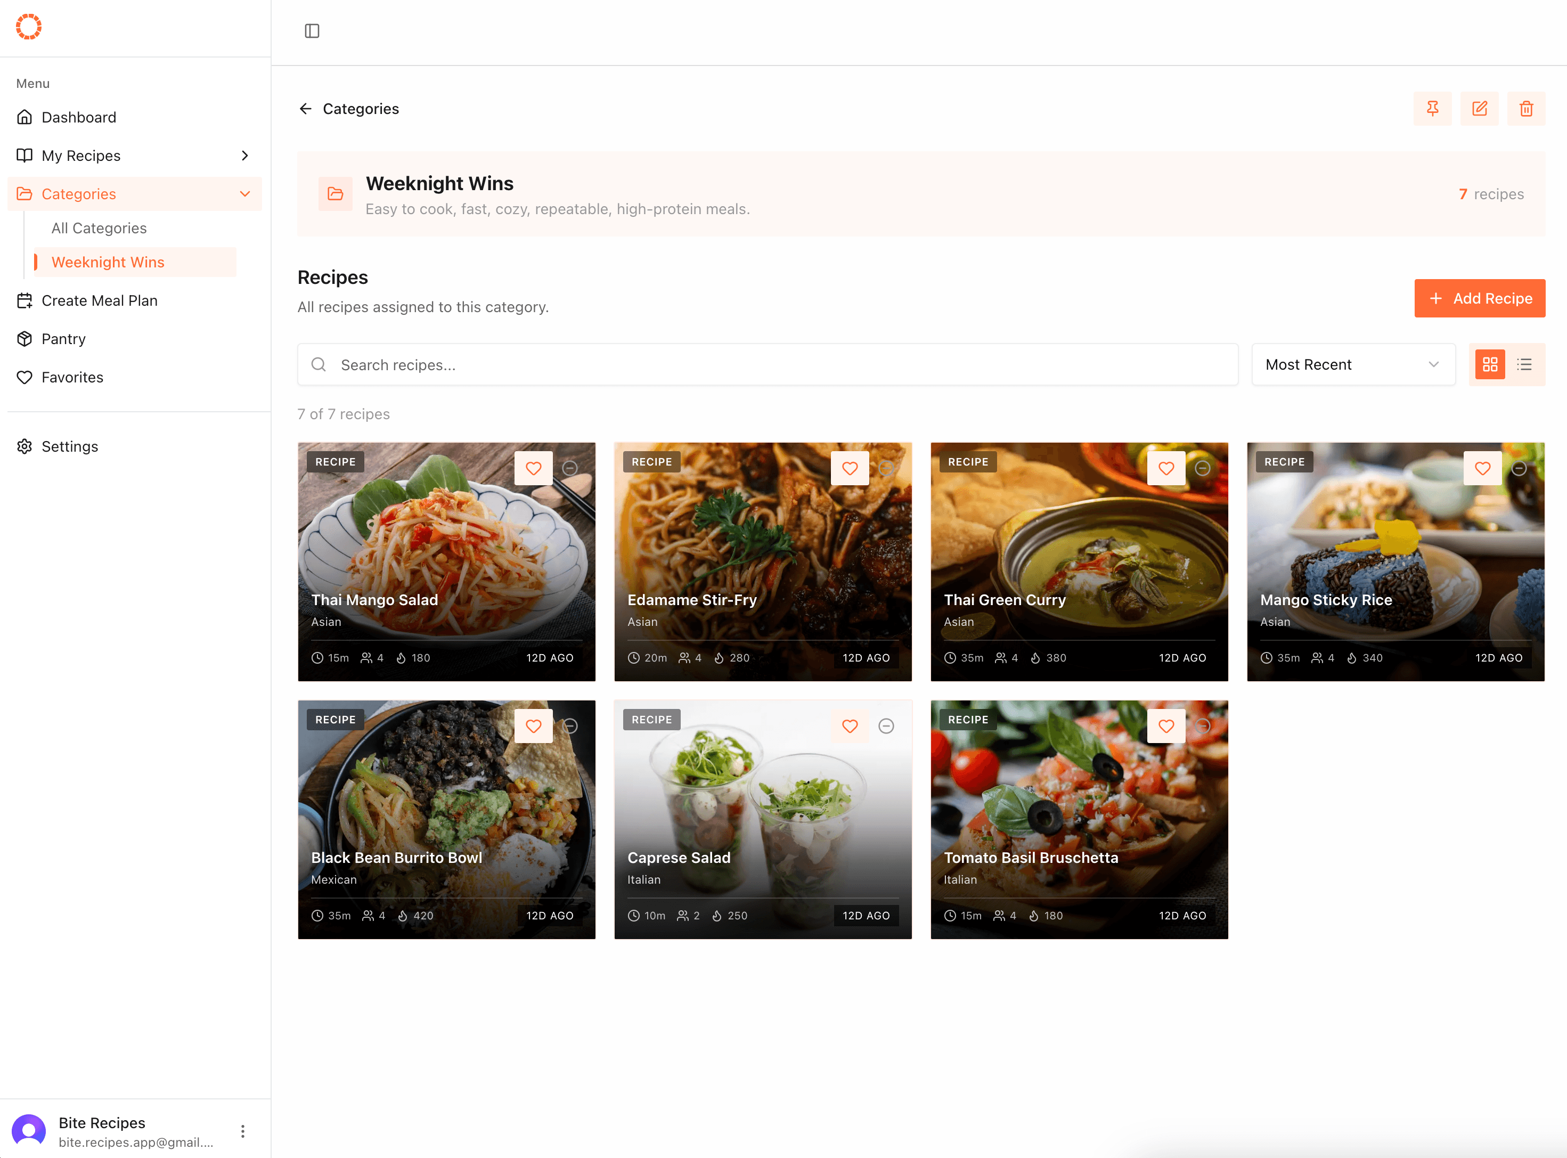Switch to list view

pyautogui.click(x=1524, y=364)
